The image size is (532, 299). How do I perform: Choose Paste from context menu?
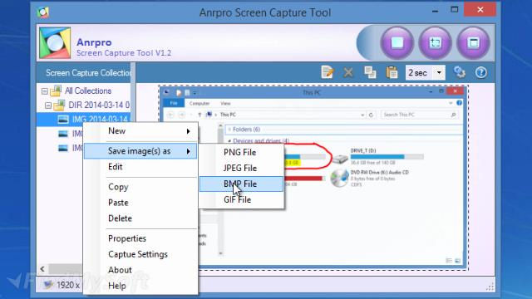click(140, 203)
